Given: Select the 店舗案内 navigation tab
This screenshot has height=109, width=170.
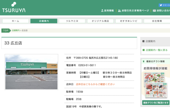Looking at the screenshot, I should [x=44, y=21].
